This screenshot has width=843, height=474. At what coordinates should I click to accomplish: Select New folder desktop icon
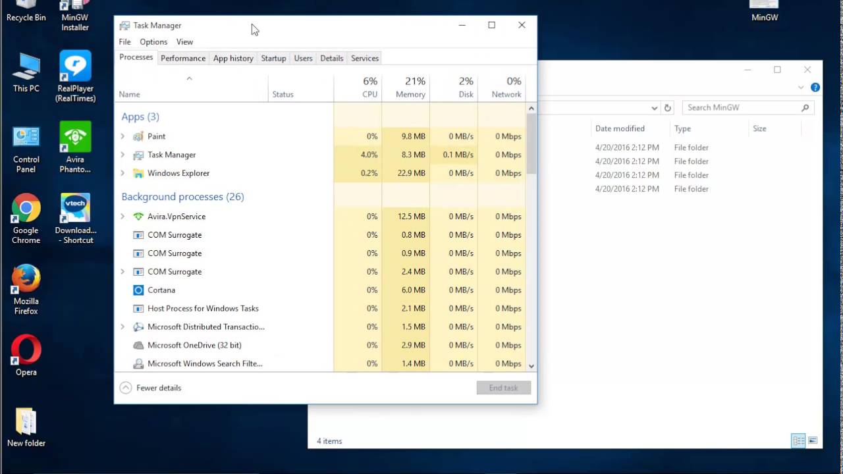point(26,428)
